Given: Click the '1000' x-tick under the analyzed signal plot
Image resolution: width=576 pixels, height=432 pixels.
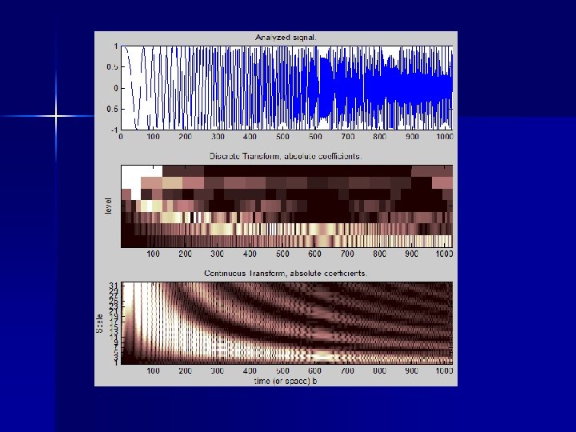Looking at the screenshot, I should [445, 137].
